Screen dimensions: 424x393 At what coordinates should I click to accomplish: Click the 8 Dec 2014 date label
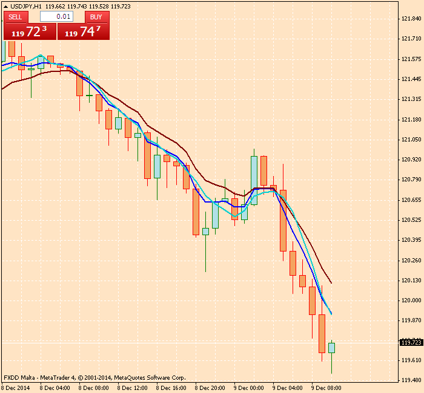tap(16, 388)
